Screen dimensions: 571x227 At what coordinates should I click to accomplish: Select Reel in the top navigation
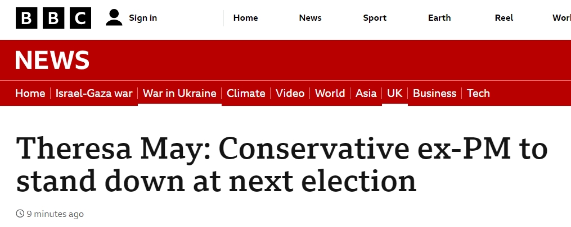504,18
